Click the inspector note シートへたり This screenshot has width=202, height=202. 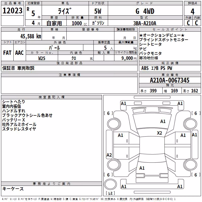[14, 102]
